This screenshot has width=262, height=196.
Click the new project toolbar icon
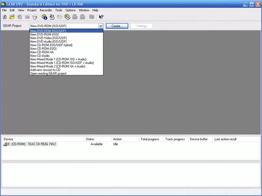click(x=4, y=17)
